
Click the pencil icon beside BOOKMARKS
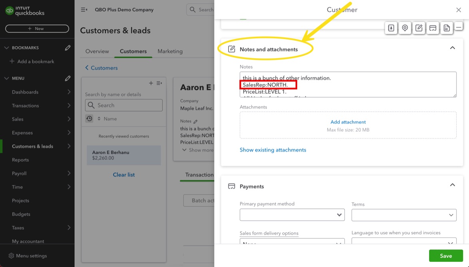tap(68, 48)
